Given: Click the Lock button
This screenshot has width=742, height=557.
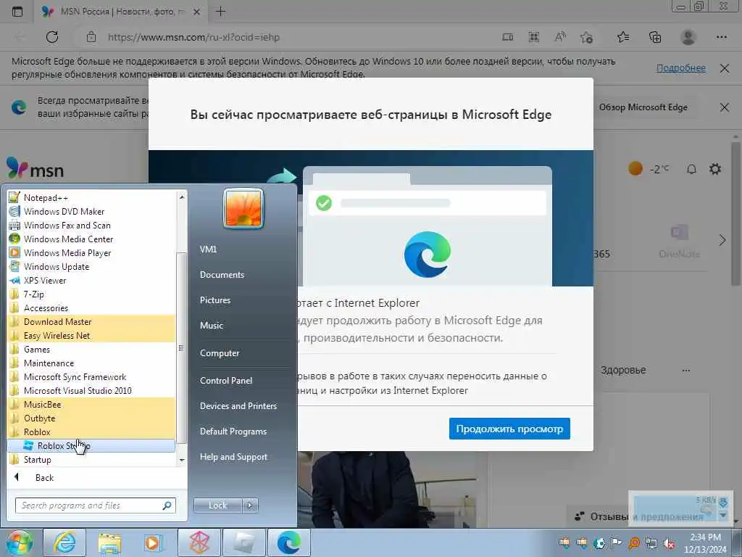Looking at the screenshot, I should tap(217, 506).
